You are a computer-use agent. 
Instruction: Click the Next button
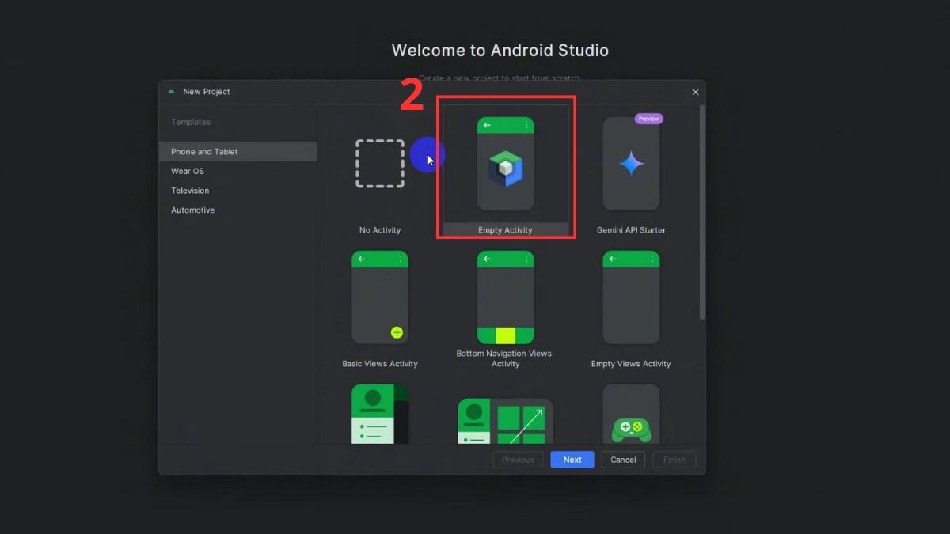(572, 460)
